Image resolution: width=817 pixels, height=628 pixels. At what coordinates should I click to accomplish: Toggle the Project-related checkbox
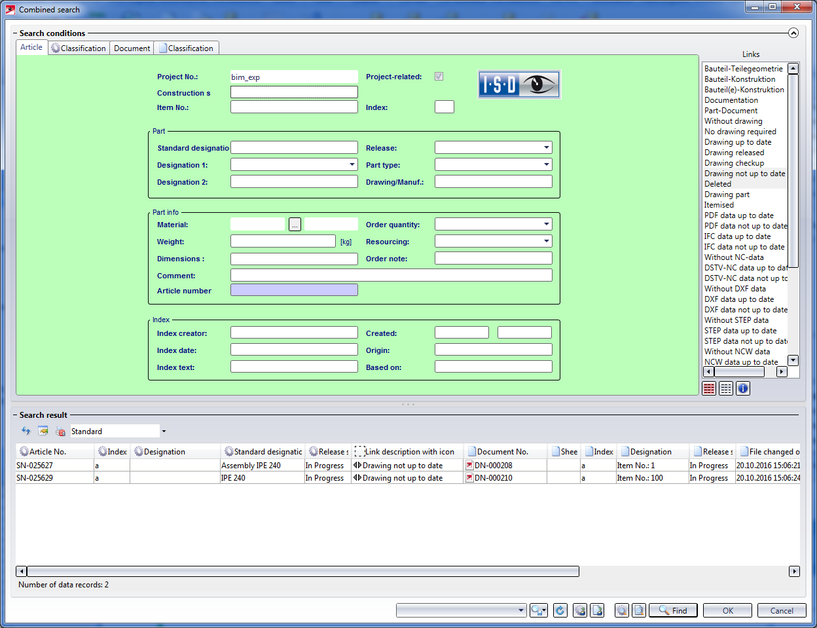439,77
